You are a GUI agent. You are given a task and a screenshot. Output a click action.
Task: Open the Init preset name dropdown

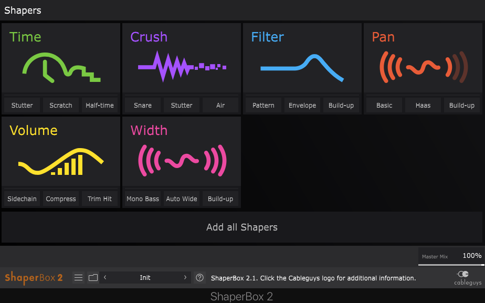click(x=145, y=278)
